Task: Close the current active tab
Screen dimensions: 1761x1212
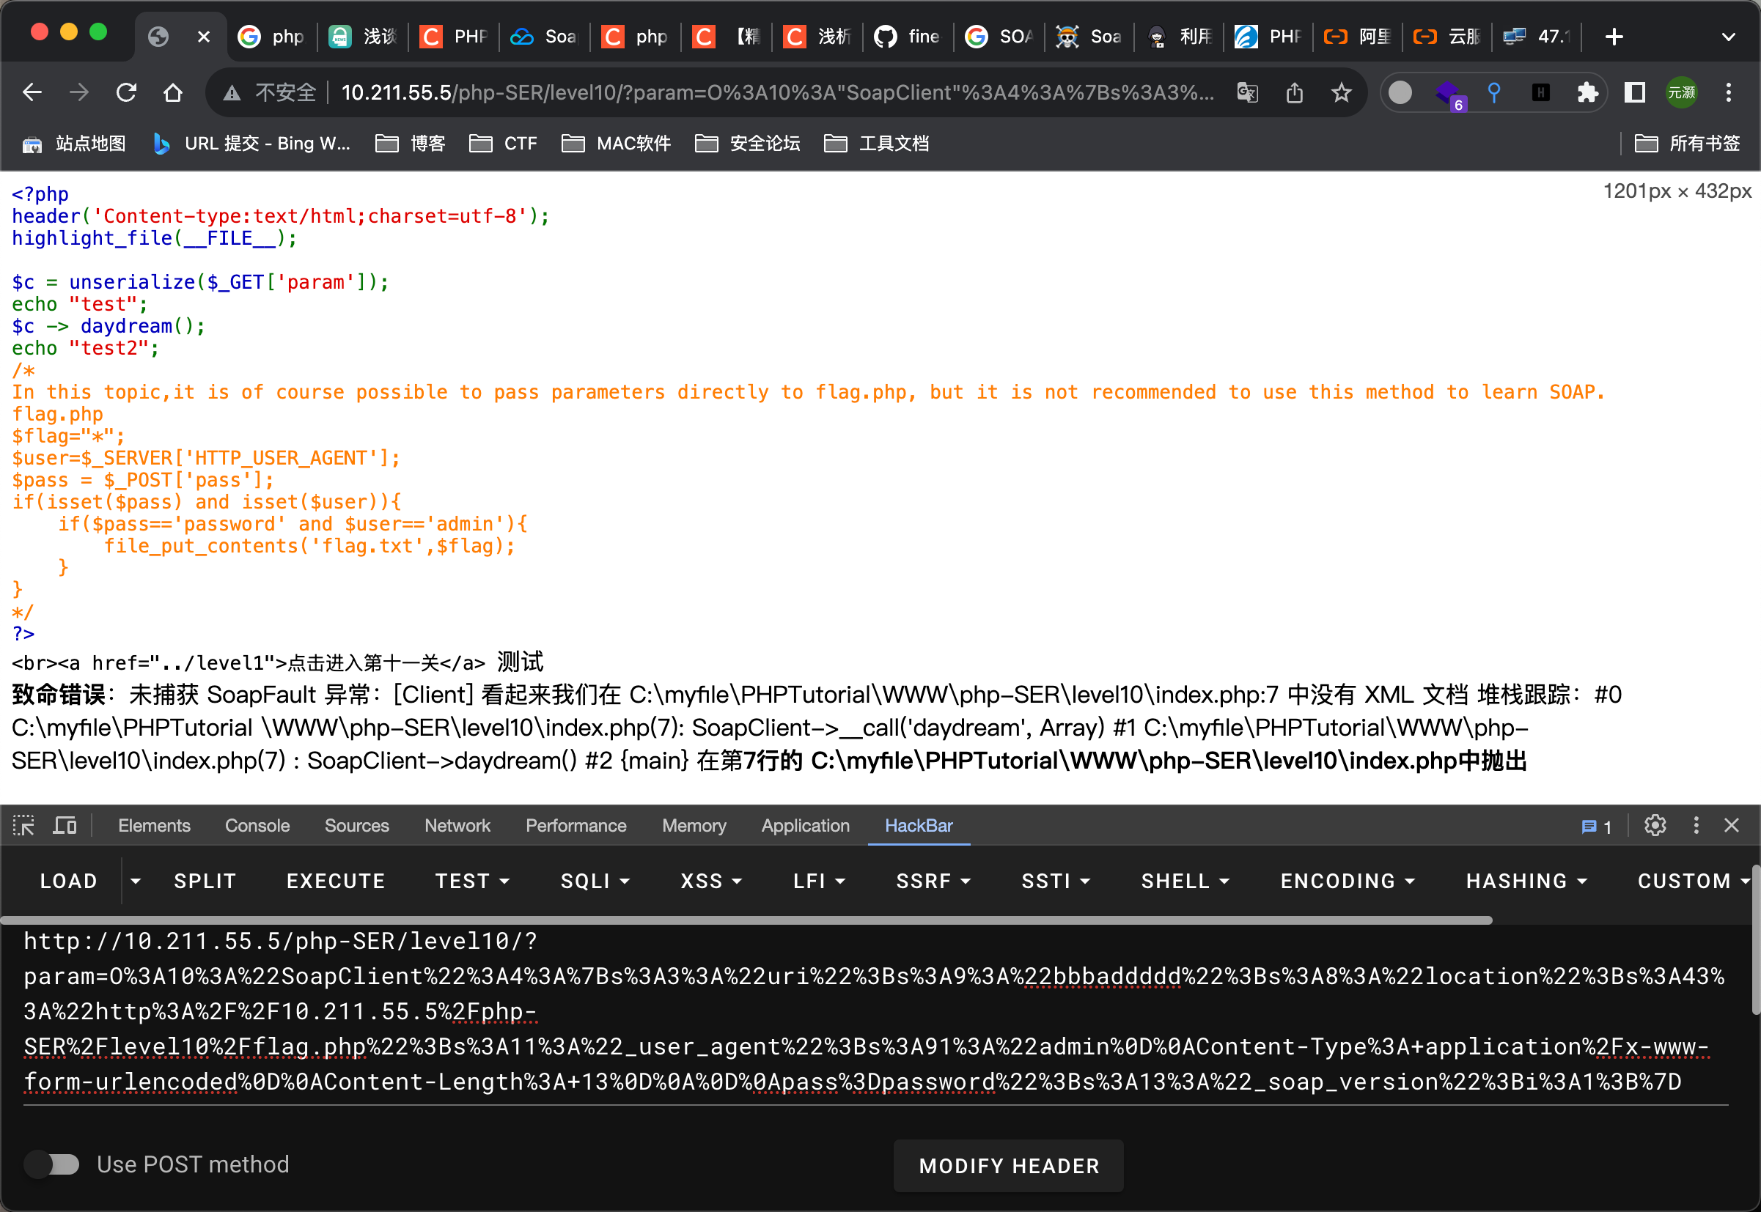Action: tap(204, 37)
